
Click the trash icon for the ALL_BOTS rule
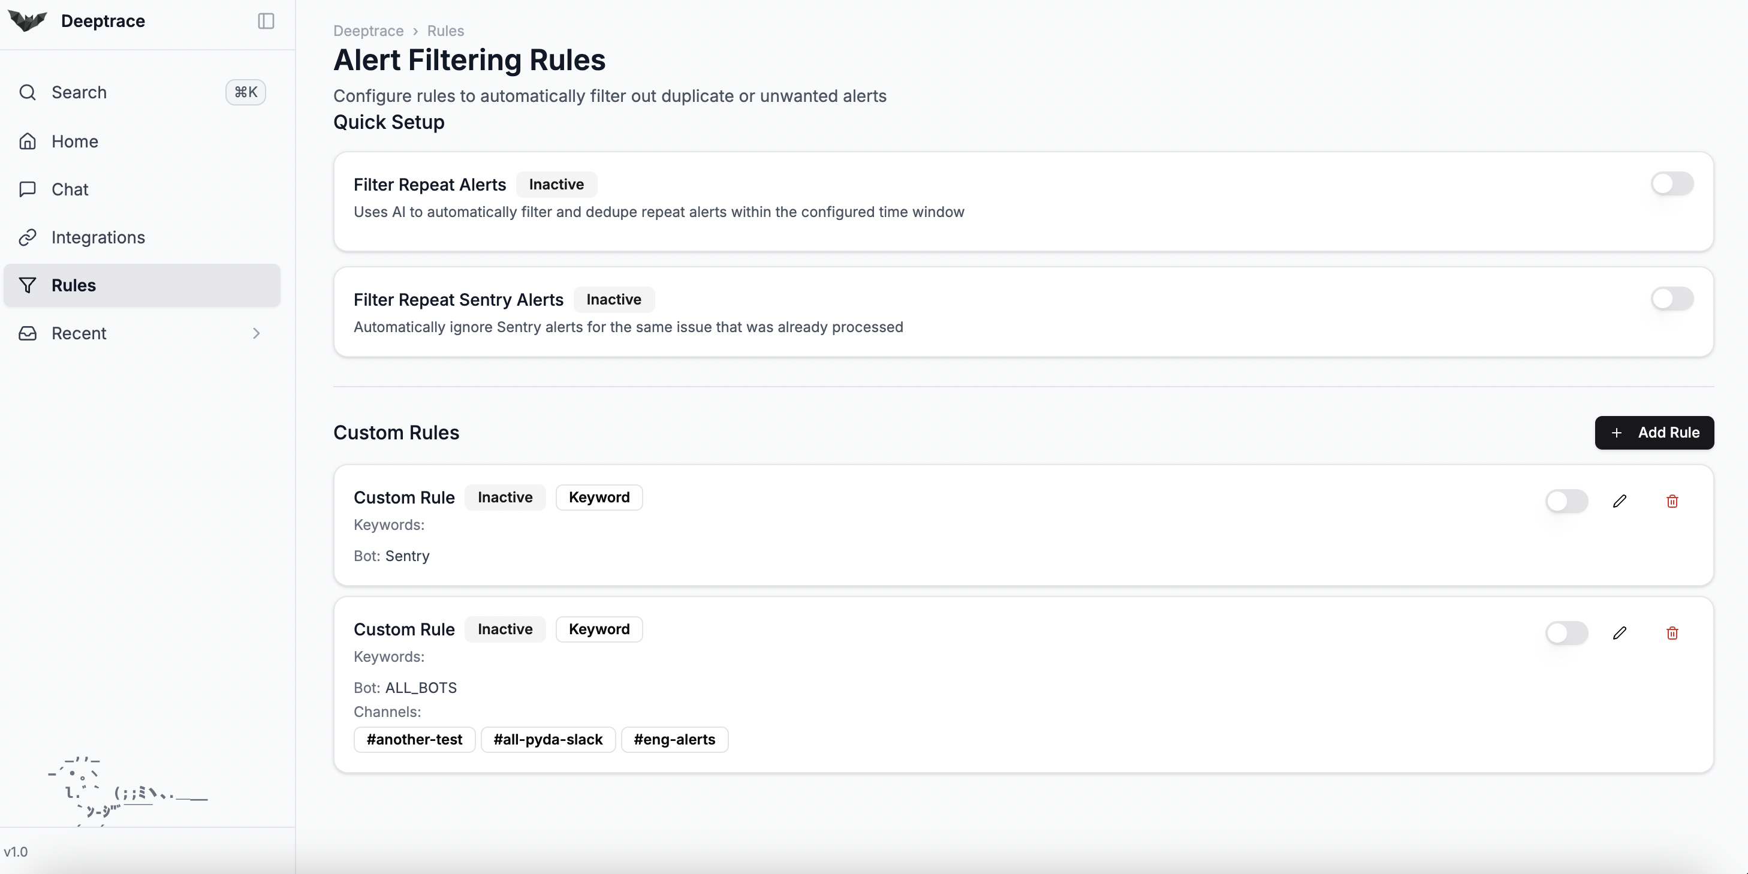(1672, 633)
